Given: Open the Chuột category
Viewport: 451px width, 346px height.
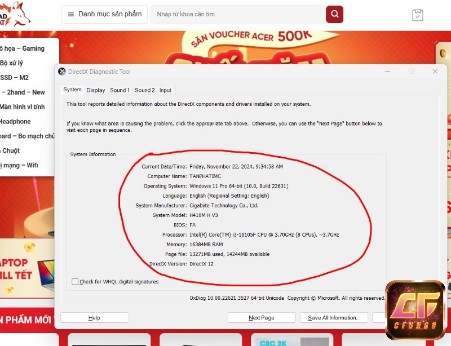Looking at the screenshot, I should 10,150.
